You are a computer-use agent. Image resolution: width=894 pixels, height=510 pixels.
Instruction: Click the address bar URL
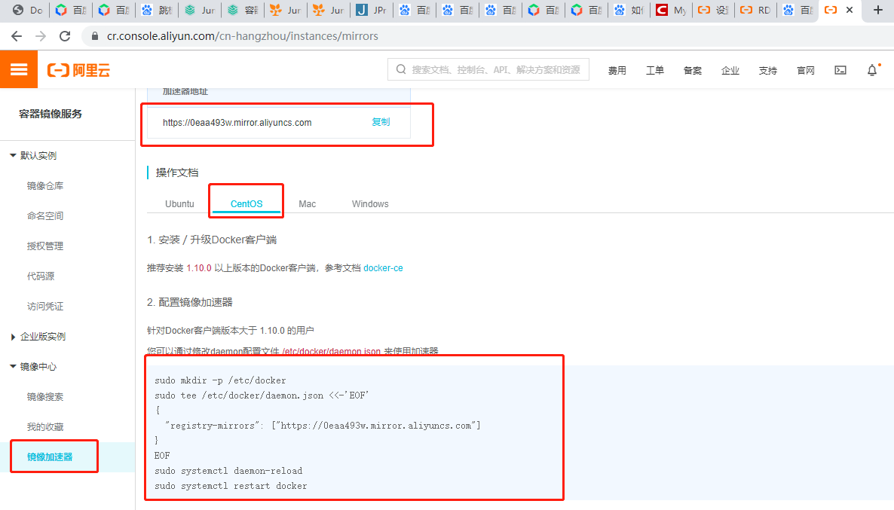242,36
